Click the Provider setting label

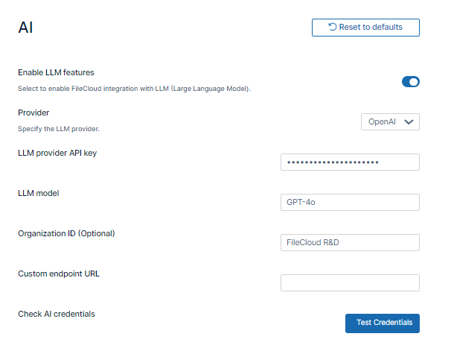[33, 113]
